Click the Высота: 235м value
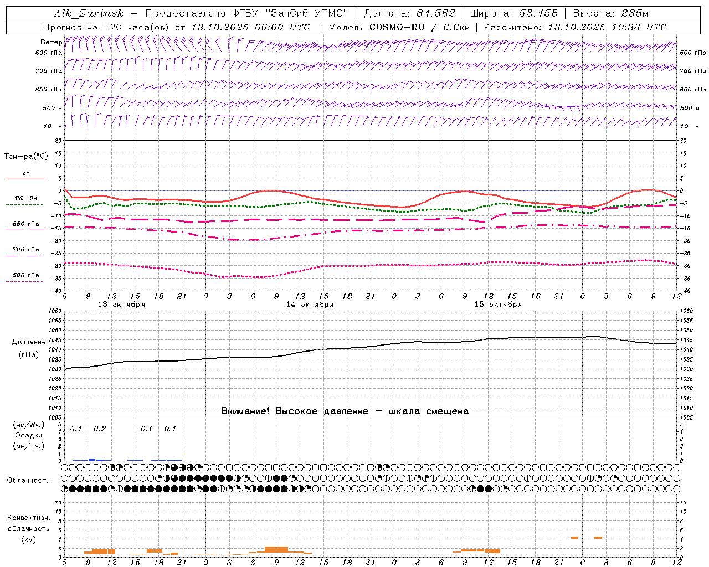Viewport: 709px width, 567px height. 610,13
